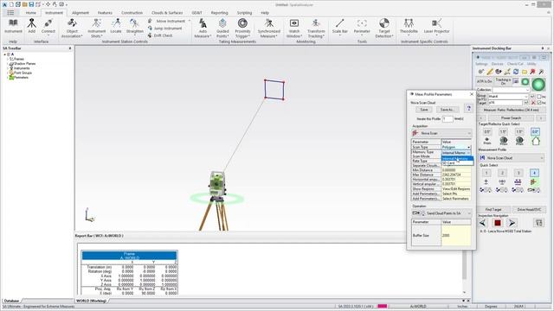
Task: Open Send Cloud Points to SA dropdown
Action: 441,213
